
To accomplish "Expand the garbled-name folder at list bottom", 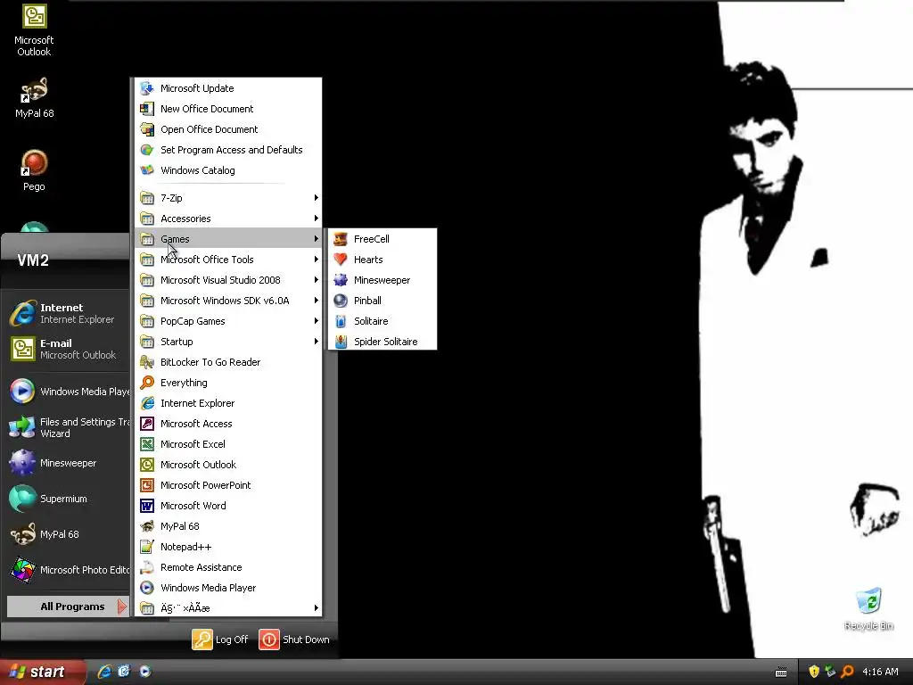I will [x=228, y=608].
